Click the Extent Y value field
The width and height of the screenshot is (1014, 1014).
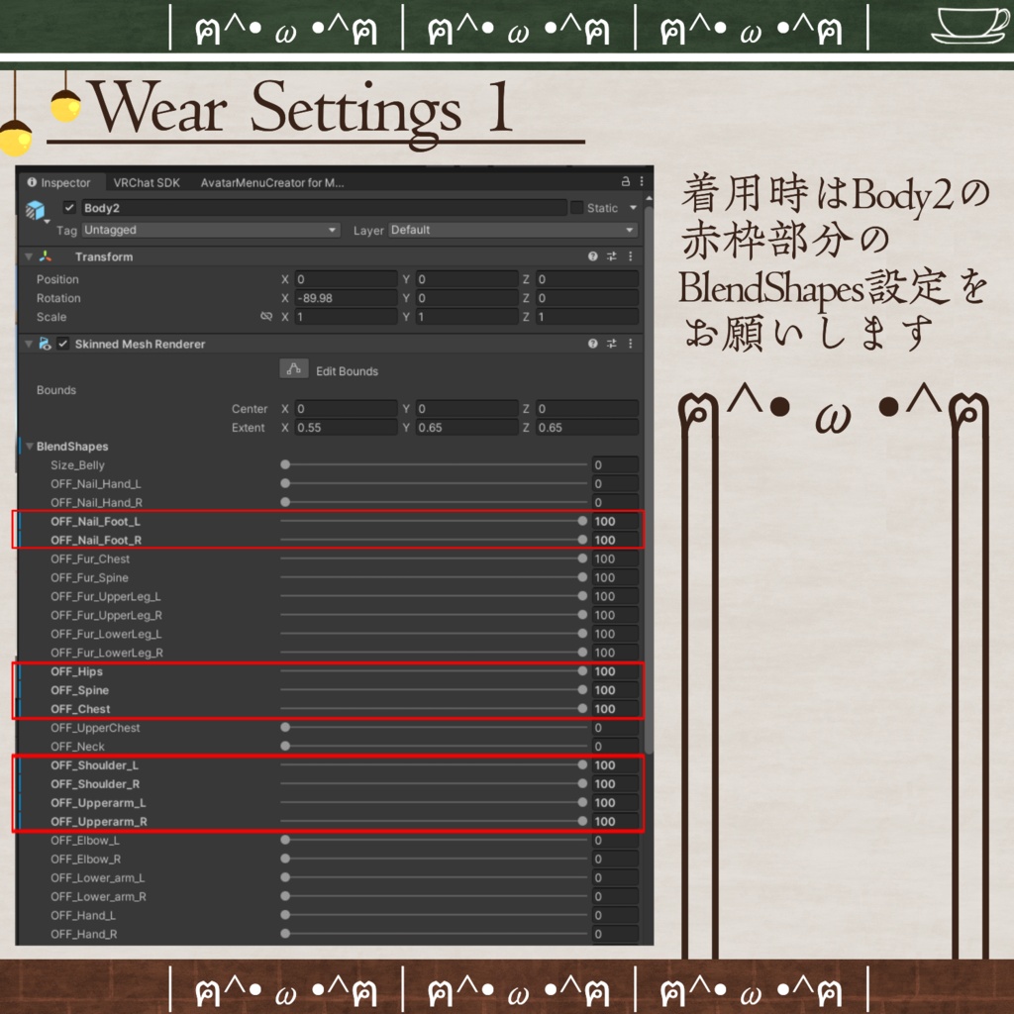tap(466, 428)
